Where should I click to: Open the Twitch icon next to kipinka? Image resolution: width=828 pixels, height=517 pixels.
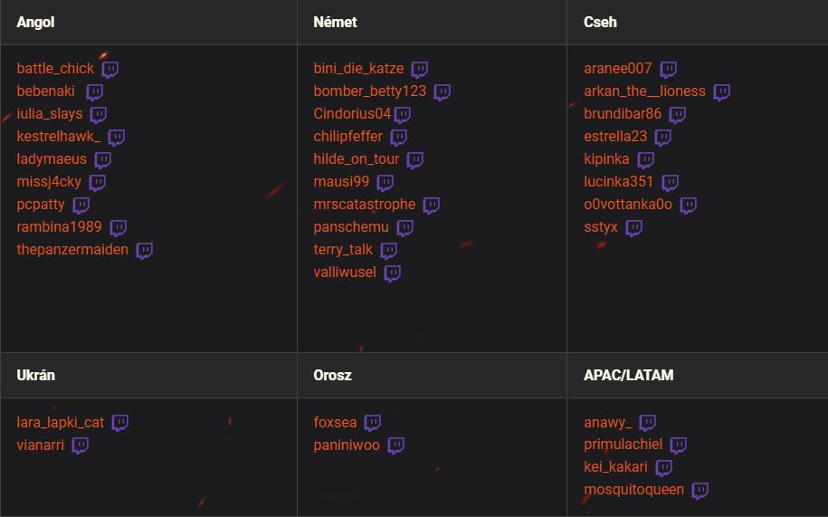(x=646, y=159)
